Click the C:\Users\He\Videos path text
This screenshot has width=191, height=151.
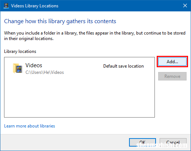click(x=45, y=72)
